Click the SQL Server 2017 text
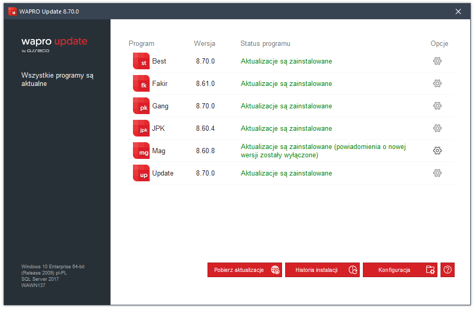Image resolution: width=476 pixels, height=311 pixels. point(40,279)
